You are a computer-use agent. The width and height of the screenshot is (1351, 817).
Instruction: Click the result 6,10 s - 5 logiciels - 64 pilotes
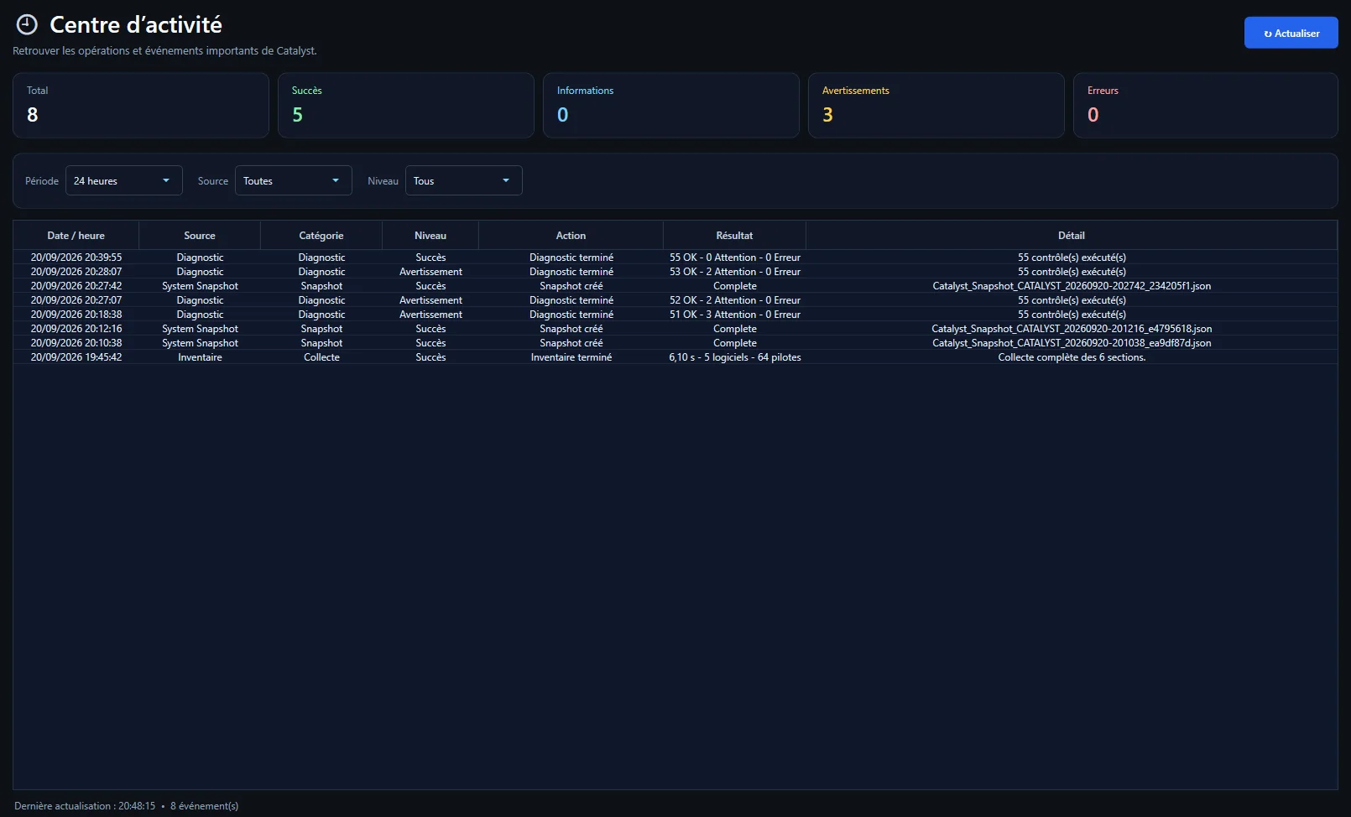735,357
